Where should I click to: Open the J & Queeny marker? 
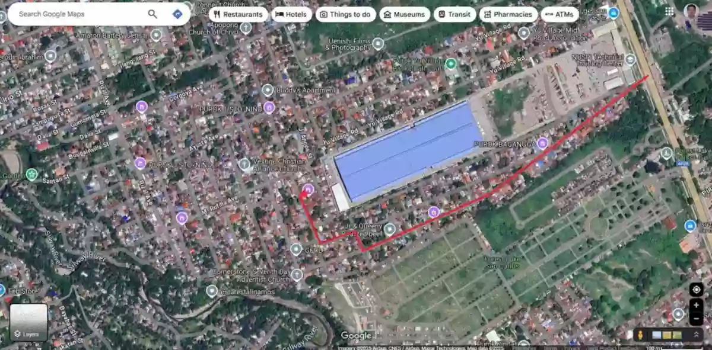[x=390, y=229]
